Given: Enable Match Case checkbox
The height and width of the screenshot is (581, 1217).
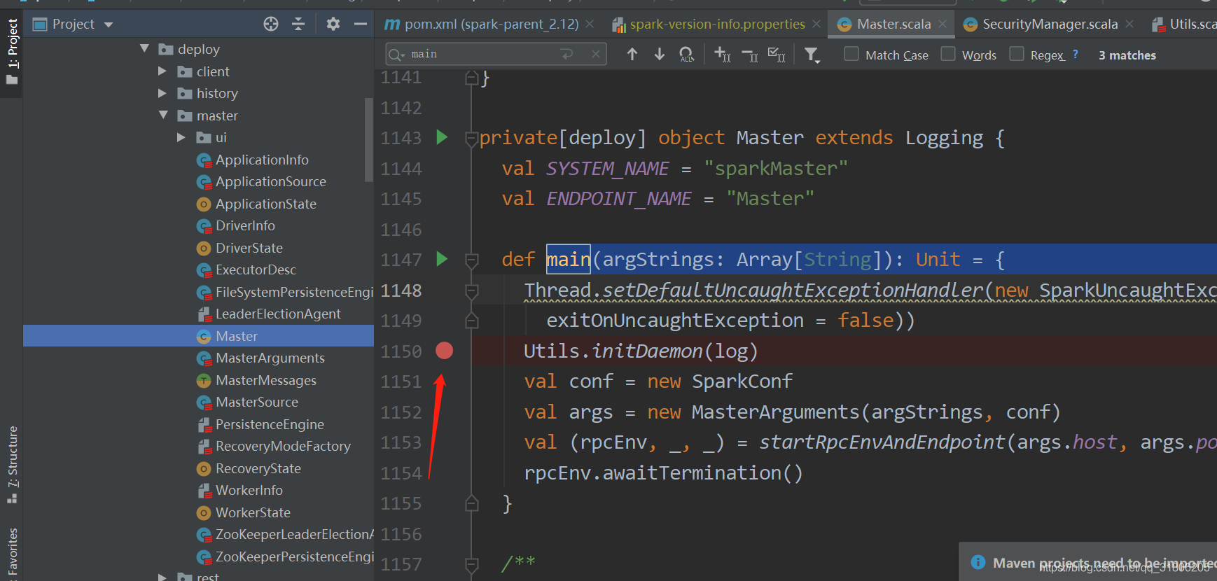Looking at the screenshot, I should pos(851,53).
